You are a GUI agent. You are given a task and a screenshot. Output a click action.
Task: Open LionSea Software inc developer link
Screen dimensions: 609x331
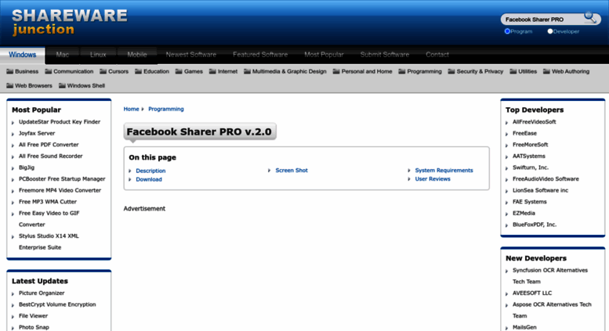(540, 190)
